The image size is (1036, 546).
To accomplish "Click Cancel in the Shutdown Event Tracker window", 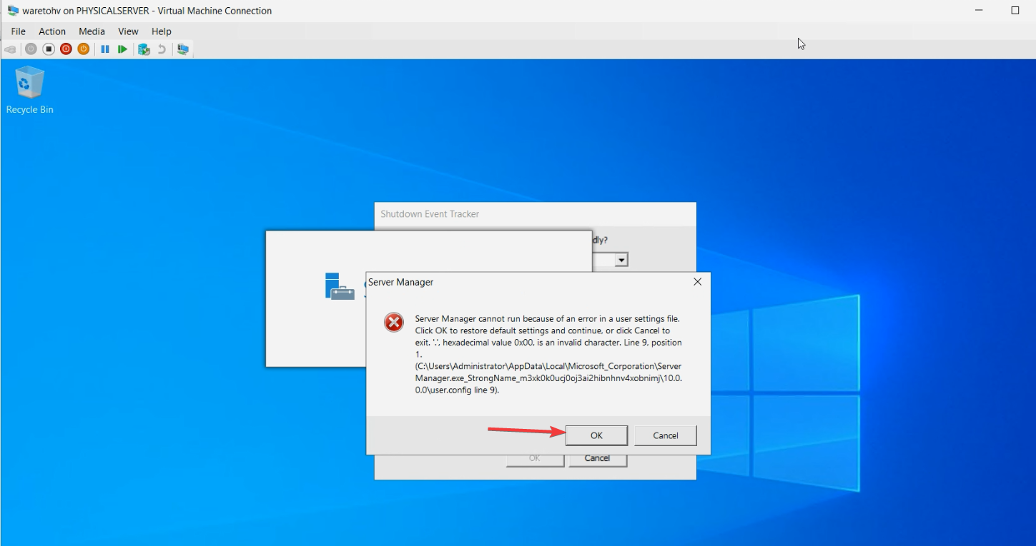I will tap(598, 458).
